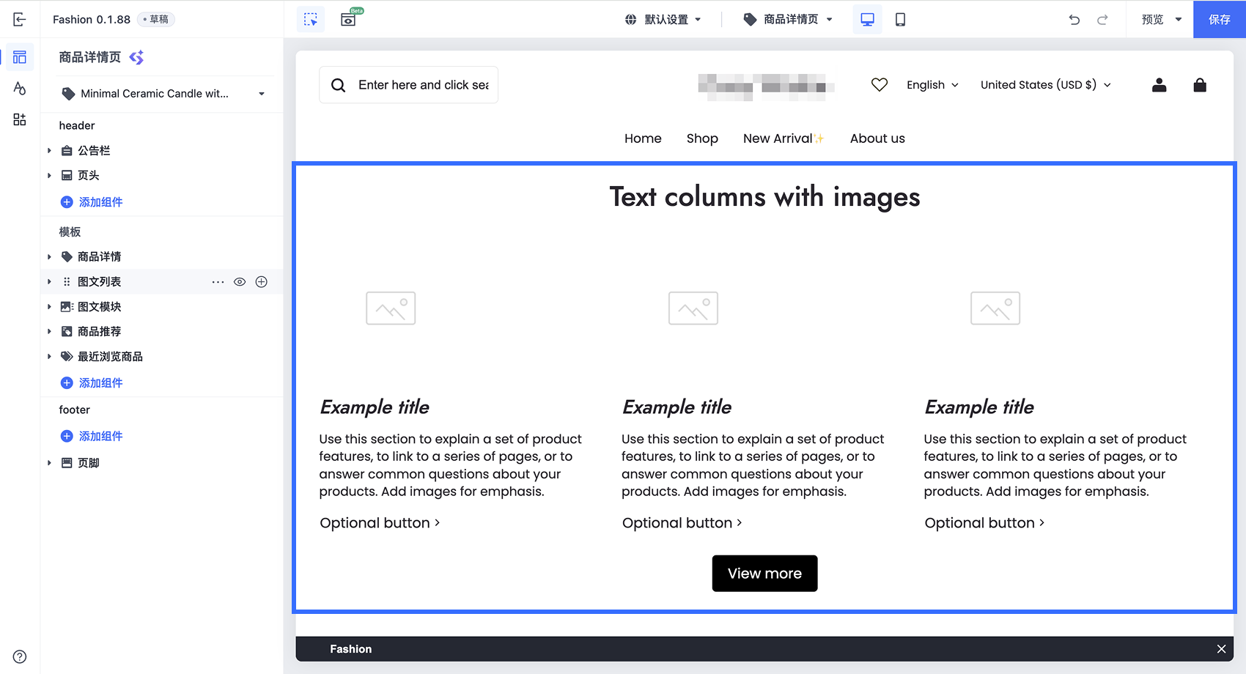Go to Home nav menu item
The height and width of the screenshot is (674, 1246).
coord(643,138)
